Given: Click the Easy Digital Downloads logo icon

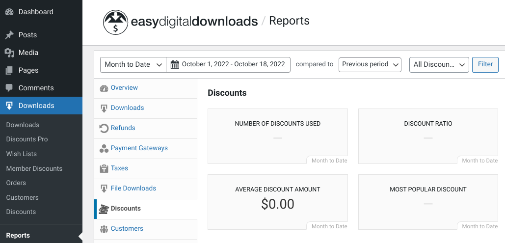Looking at the screenshot, I should pyautogui.click(x=115, y=22).
